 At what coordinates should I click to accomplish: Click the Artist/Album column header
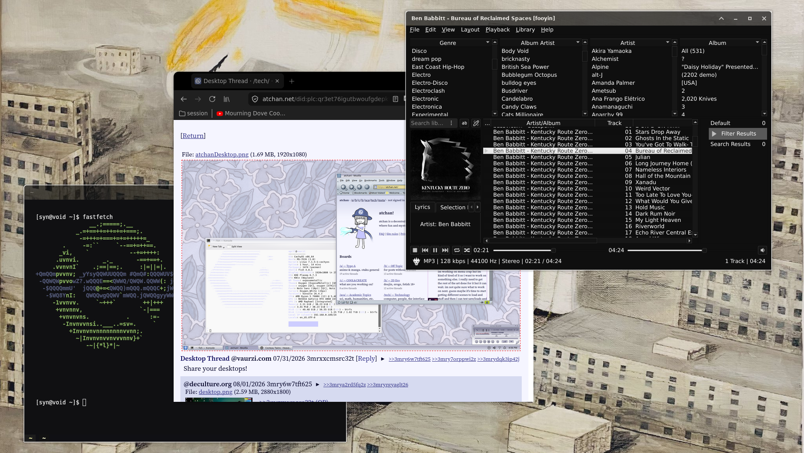[543, 123]
